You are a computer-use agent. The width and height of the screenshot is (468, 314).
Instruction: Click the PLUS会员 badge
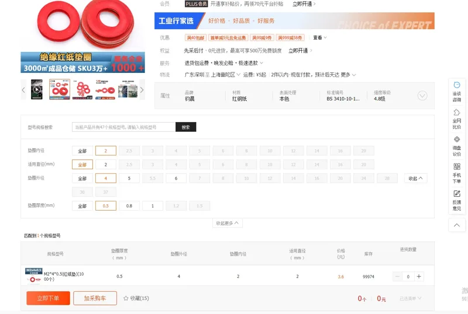pos(196,4)
